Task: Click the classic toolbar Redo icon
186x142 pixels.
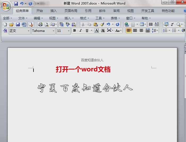Action: (x=117, y=24)
